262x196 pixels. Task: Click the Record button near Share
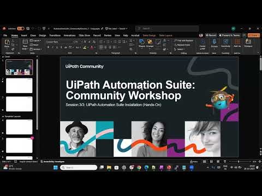tap(211, 35)
